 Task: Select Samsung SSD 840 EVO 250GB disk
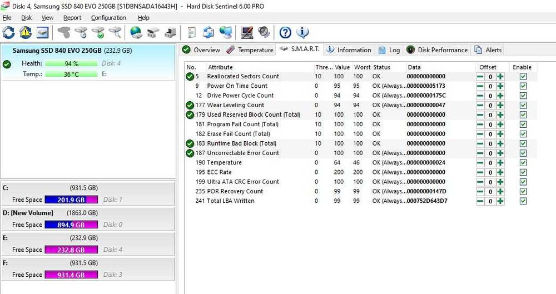click(x=88, y=62)
